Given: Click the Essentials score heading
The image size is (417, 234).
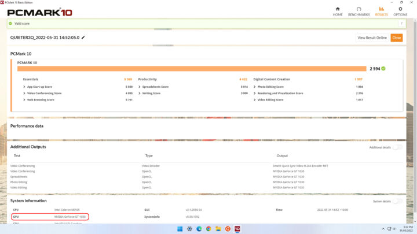Looking at the screenshot, I should 31,79.
